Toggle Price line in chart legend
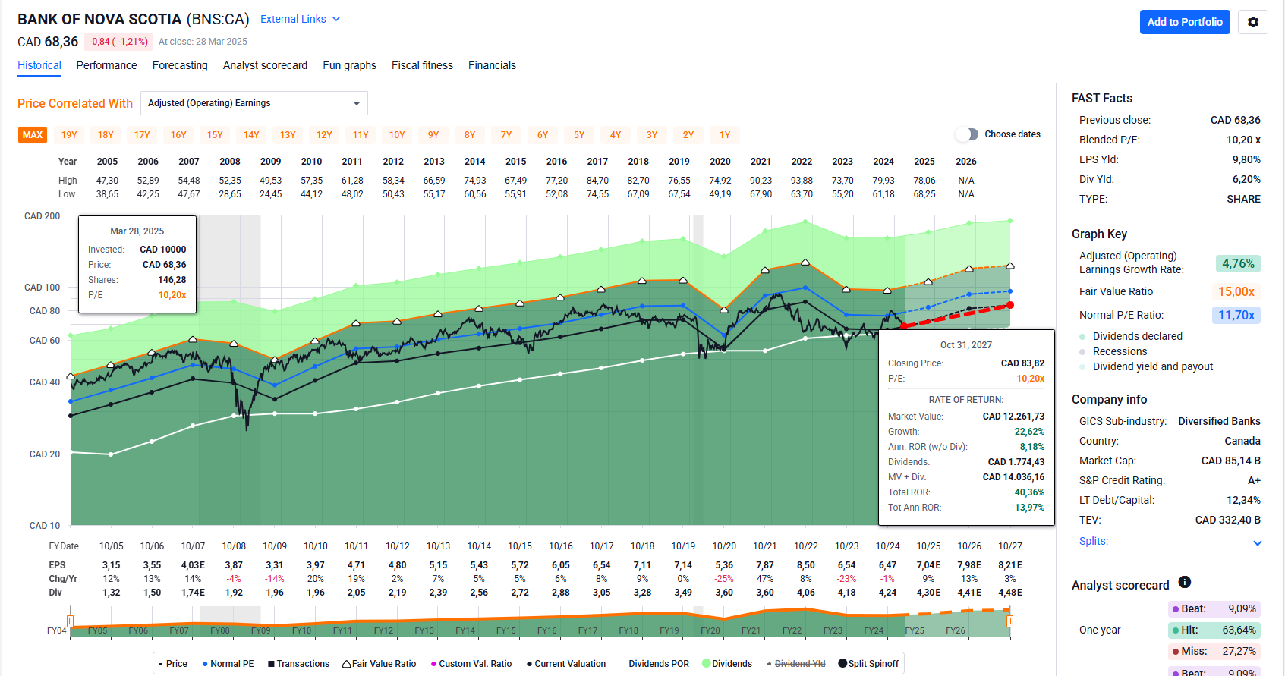The height and width of the screenshot is (676, 1285). pyautogui.click(x=172, y=664)
